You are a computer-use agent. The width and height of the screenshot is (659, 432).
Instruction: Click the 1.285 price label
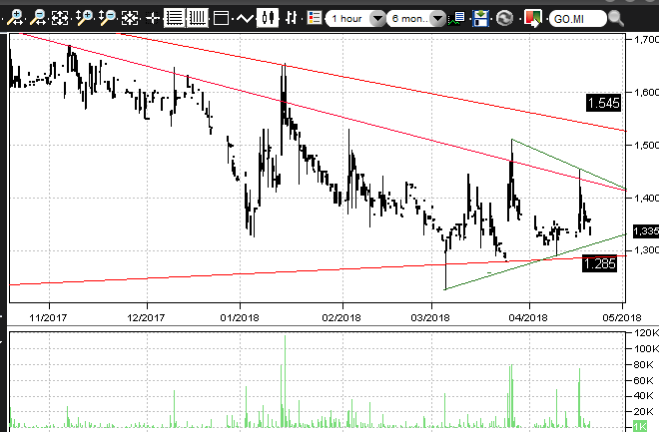click(600, 263)
